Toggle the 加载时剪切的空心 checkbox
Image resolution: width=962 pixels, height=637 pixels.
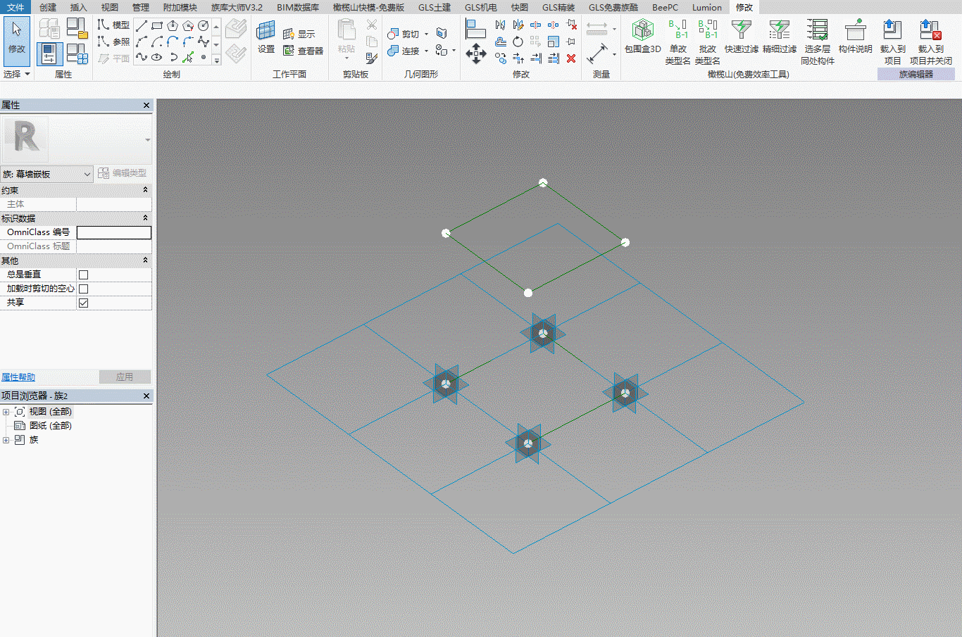tap(83, 289)
